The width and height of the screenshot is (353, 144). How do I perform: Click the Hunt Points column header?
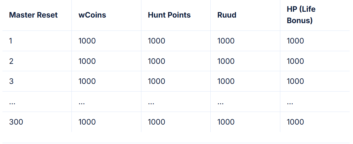169,15
